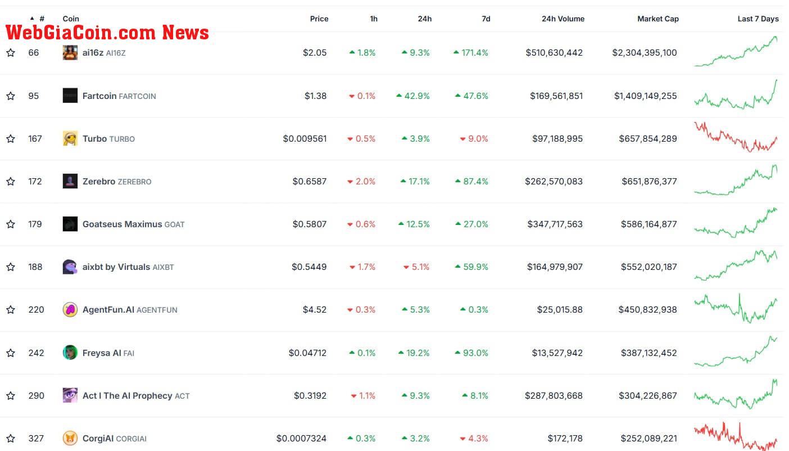Open the AgentFun.AI coin link

click(130, 310)
